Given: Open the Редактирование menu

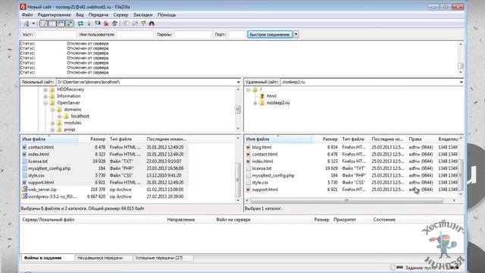Looking at the screenshot, I should click(x=54, y=15).
